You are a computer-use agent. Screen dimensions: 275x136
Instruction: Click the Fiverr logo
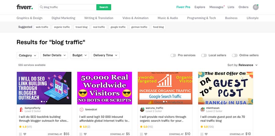coord(24,7)
